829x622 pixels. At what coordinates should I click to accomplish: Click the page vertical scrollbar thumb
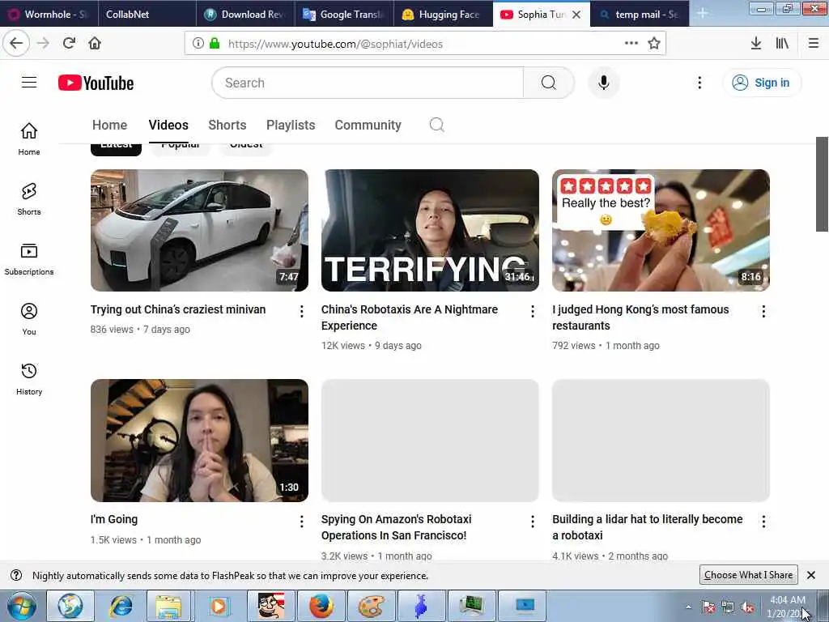point(823,184)
